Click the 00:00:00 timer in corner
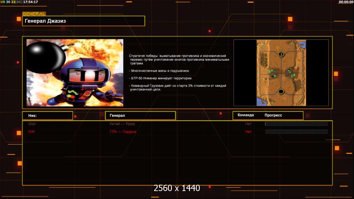Image resolution: width=354 pixels, height=199 pixels. pos(346,2)
